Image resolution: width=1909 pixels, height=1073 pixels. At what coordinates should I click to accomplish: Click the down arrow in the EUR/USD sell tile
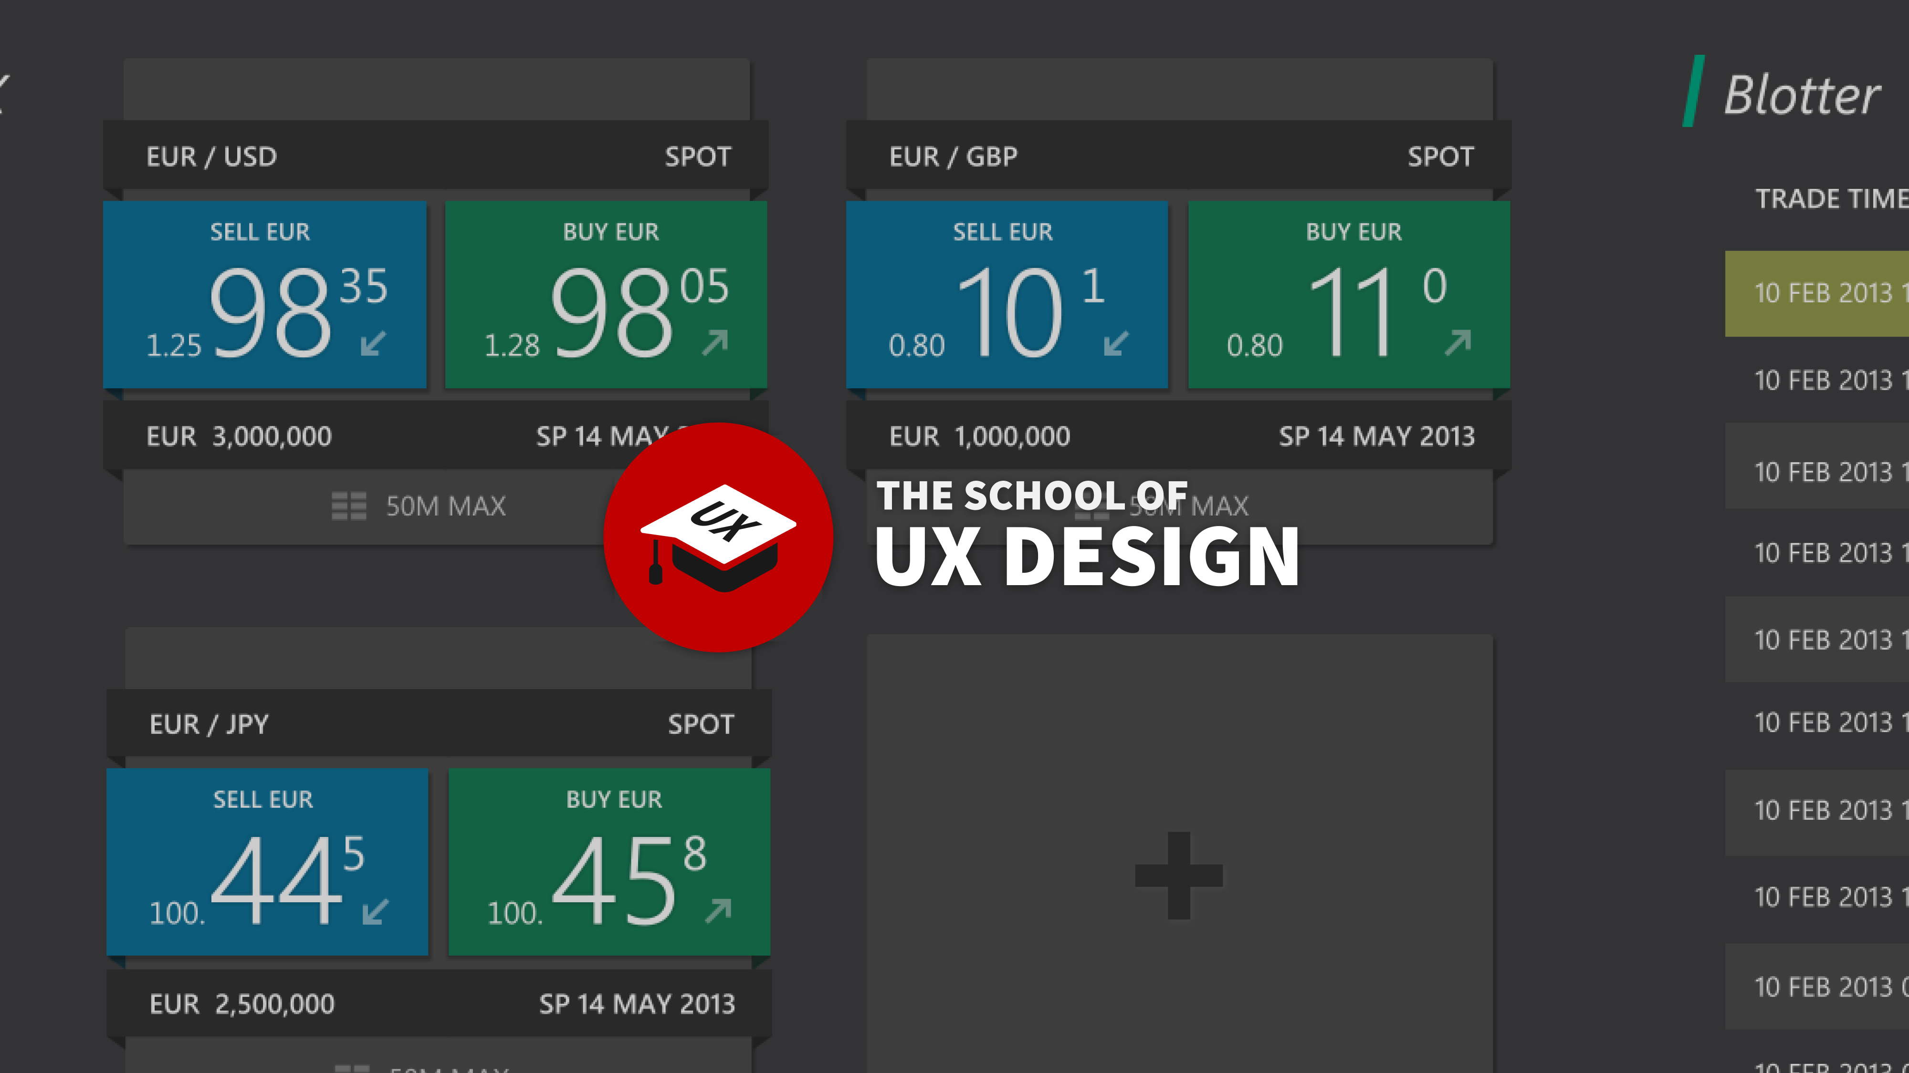[373, 343]
